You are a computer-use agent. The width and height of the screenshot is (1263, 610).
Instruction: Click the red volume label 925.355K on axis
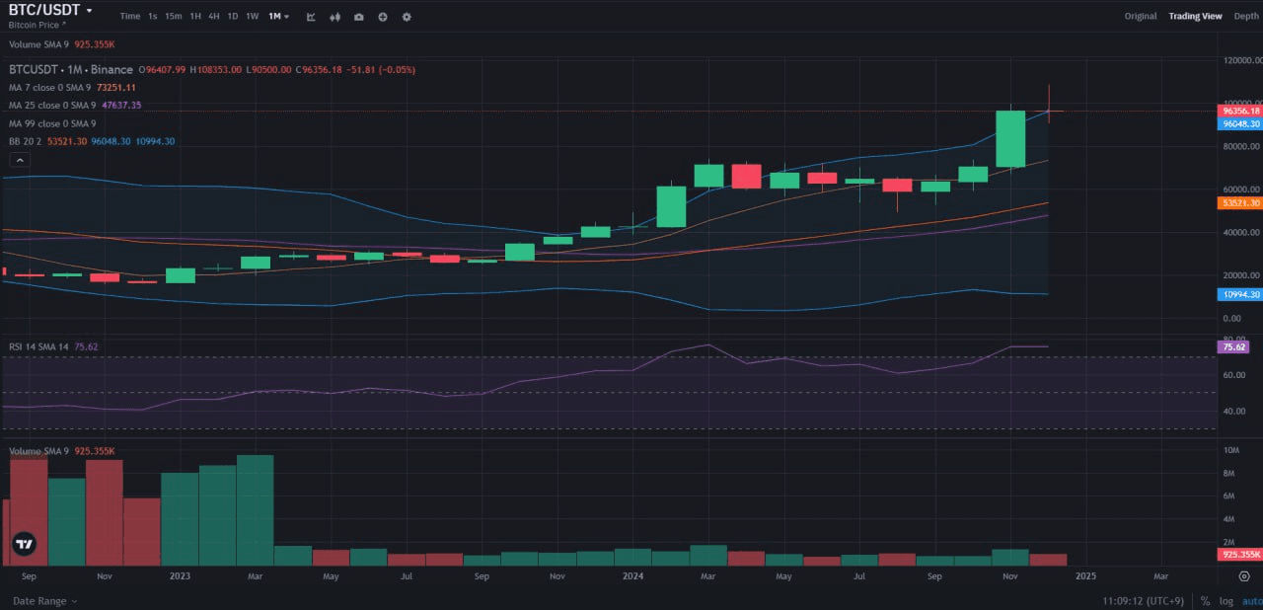(x=1240, y=555)
